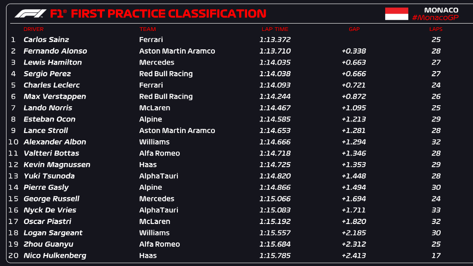Select the DRIVER column header

coord(33,29)
